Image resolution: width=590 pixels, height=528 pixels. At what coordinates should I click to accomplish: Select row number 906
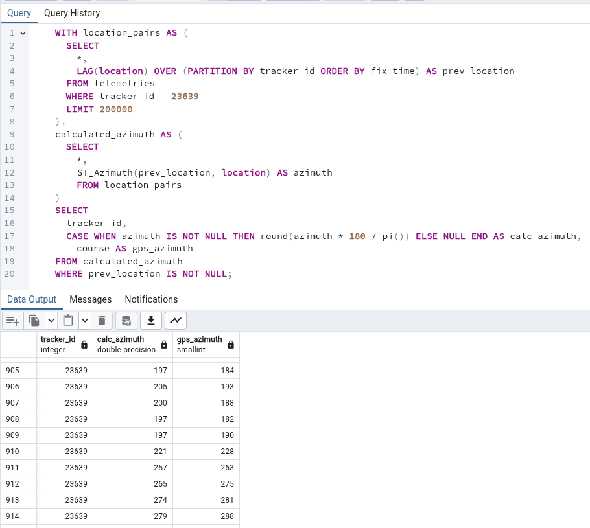[18, 387]
